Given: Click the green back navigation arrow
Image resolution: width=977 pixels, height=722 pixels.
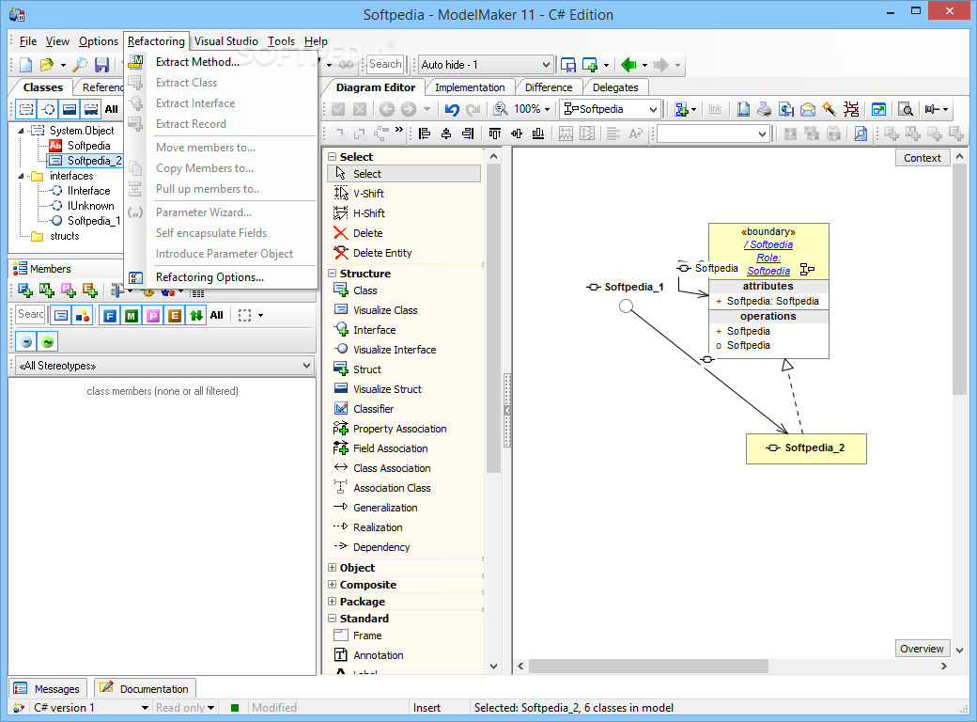Looking at the screenshot, I should click(x=628, y=64).
